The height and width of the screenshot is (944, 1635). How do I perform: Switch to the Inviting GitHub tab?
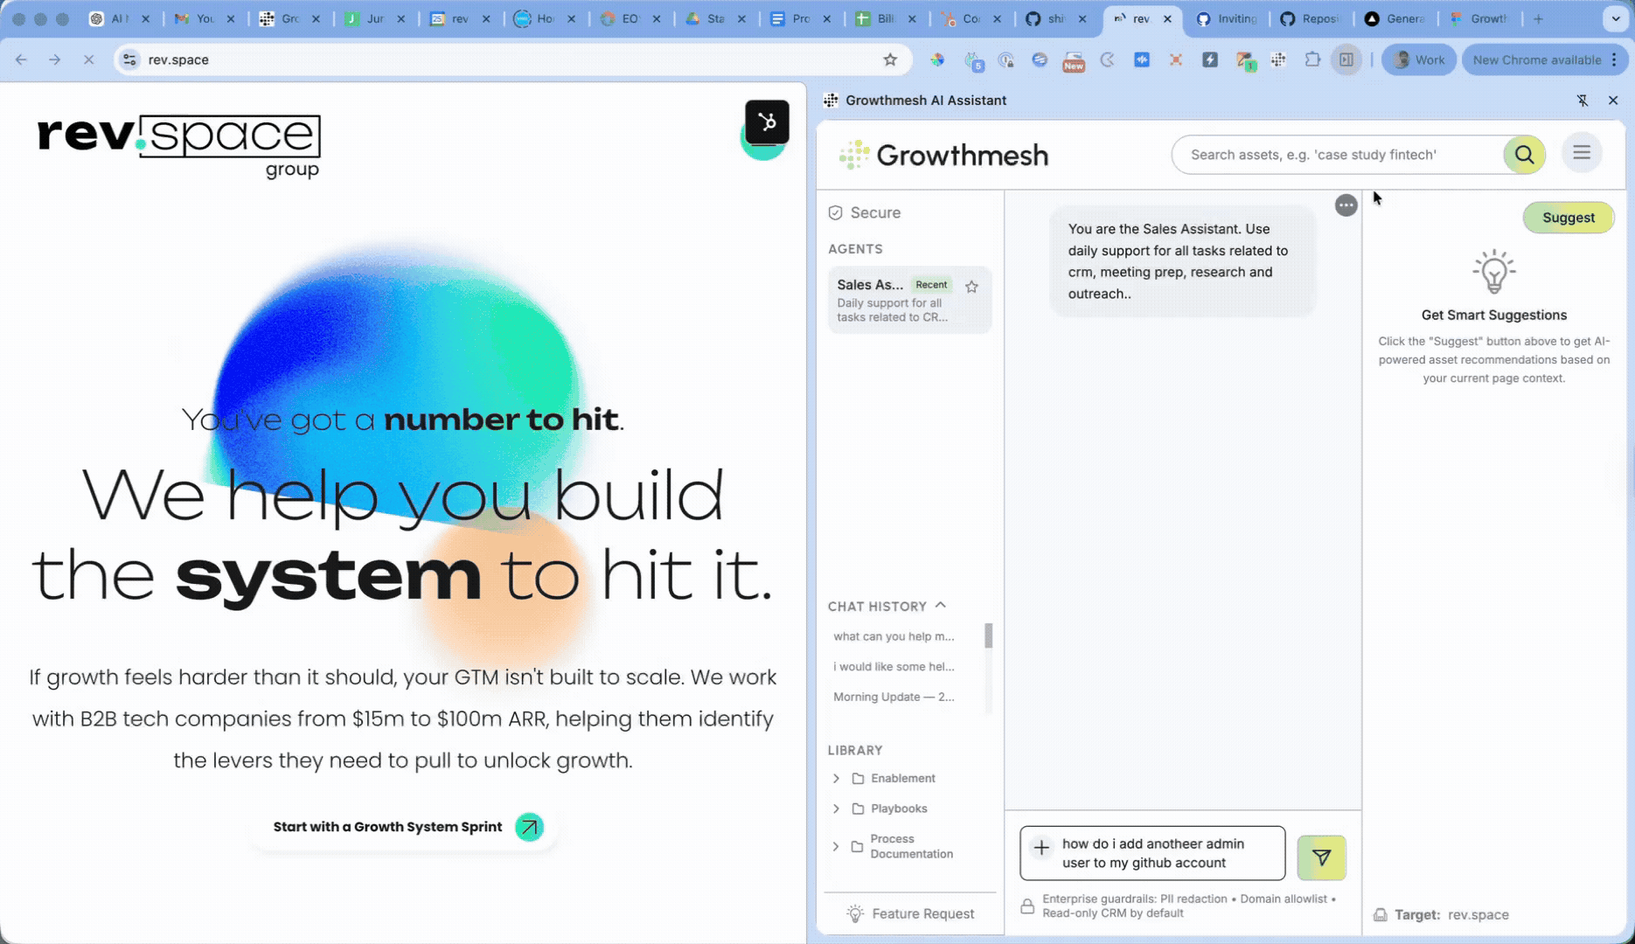click(1228, 18)
